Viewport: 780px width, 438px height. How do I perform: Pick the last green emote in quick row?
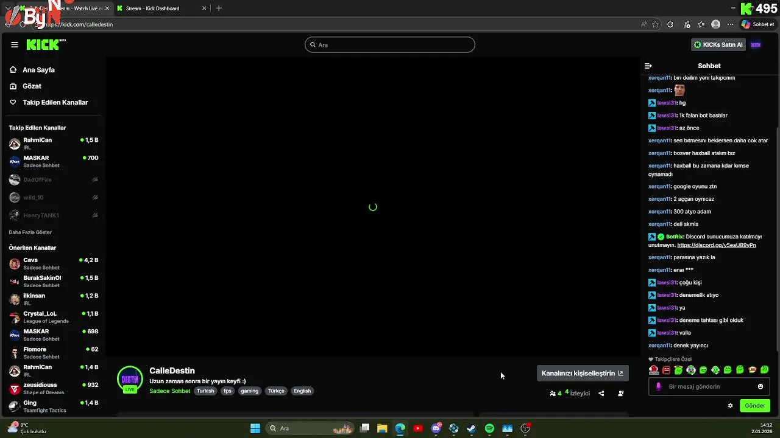click(765, 370)
